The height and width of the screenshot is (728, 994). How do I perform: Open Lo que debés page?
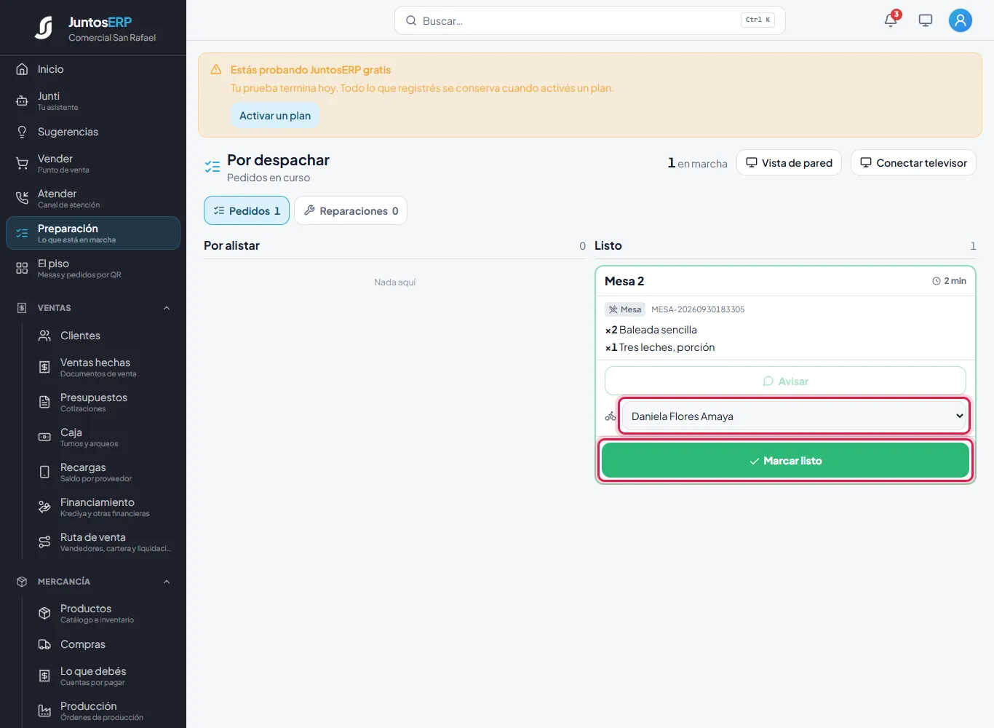pos(105,676)
